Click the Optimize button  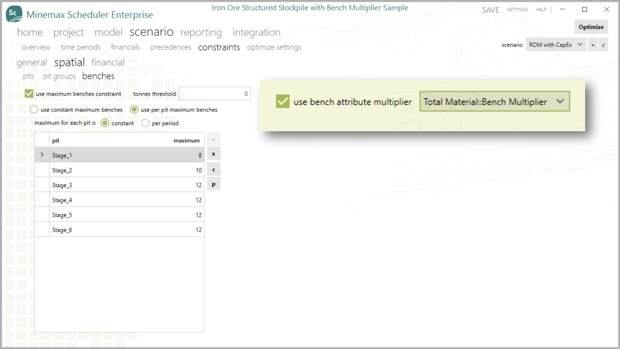click(591, 27)
